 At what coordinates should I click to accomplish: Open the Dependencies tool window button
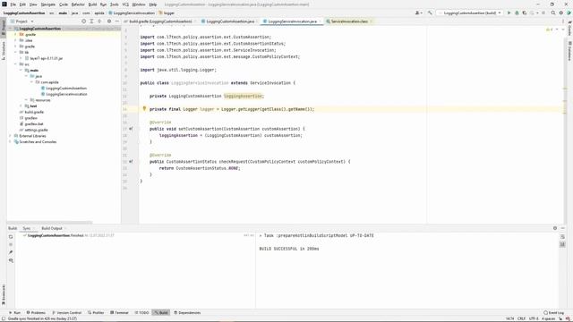[x=187, y=312]
